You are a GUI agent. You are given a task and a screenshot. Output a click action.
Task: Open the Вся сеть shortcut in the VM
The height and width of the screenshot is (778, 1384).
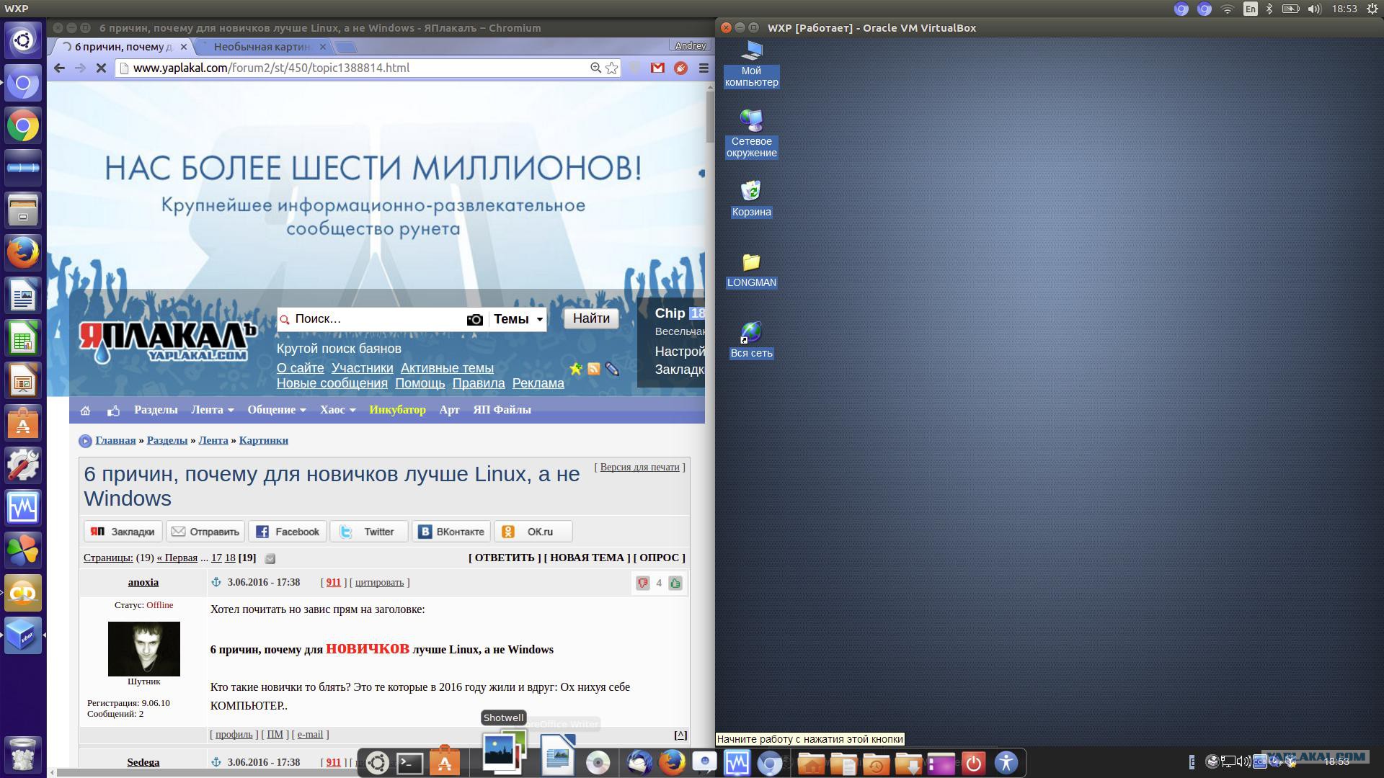(751, 340)
